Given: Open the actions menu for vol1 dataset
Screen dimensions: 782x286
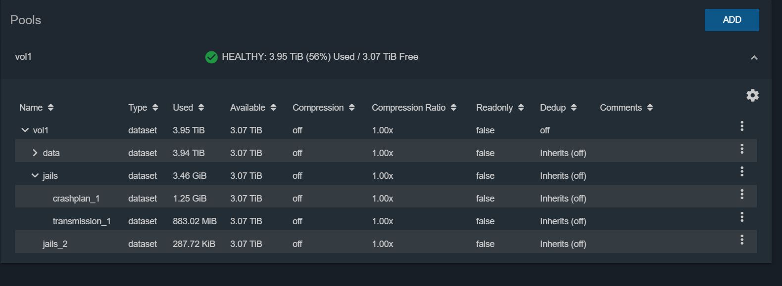Looking at the screenshot, I should [741, 126].
